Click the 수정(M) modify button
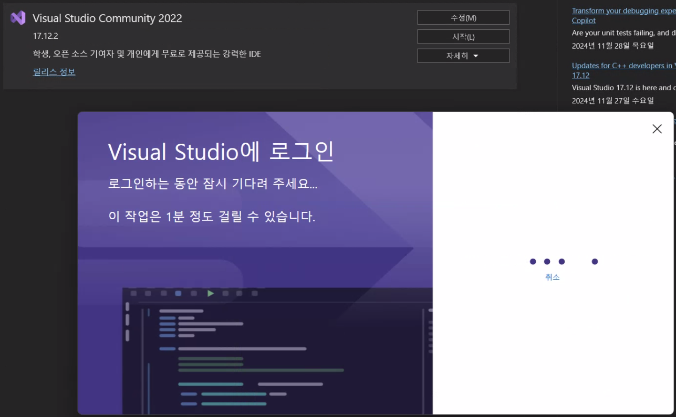Image resolution: width=676 pixels, height=417 pixels. point(463,18)
